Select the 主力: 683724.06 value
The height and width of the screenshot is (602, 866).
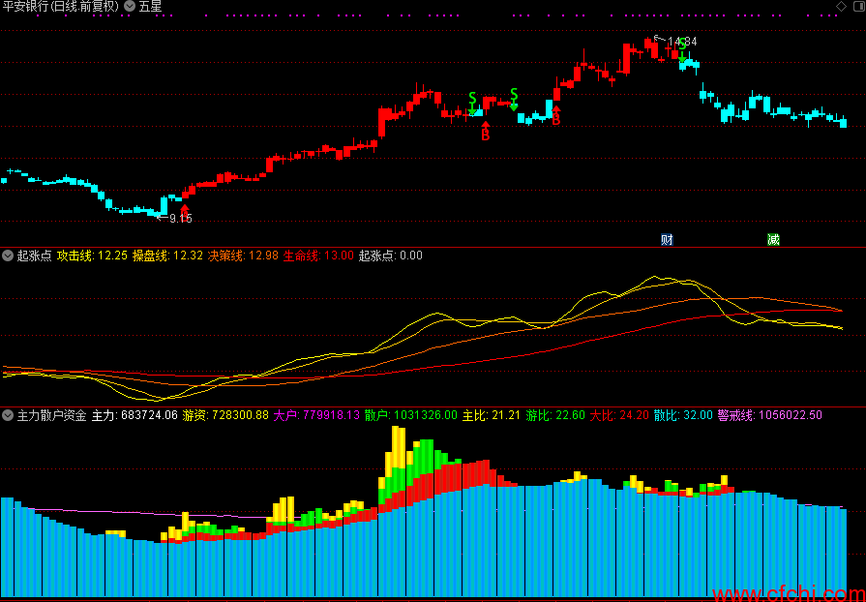pyautogui.click(x=134, y=415)
